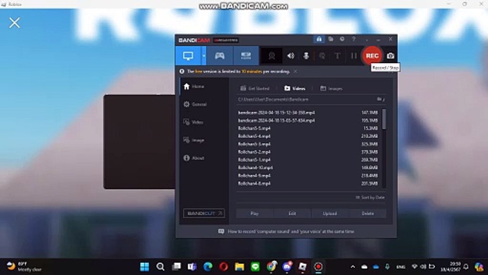Open the LINE app from the taskbar

[x=255, y=266]
